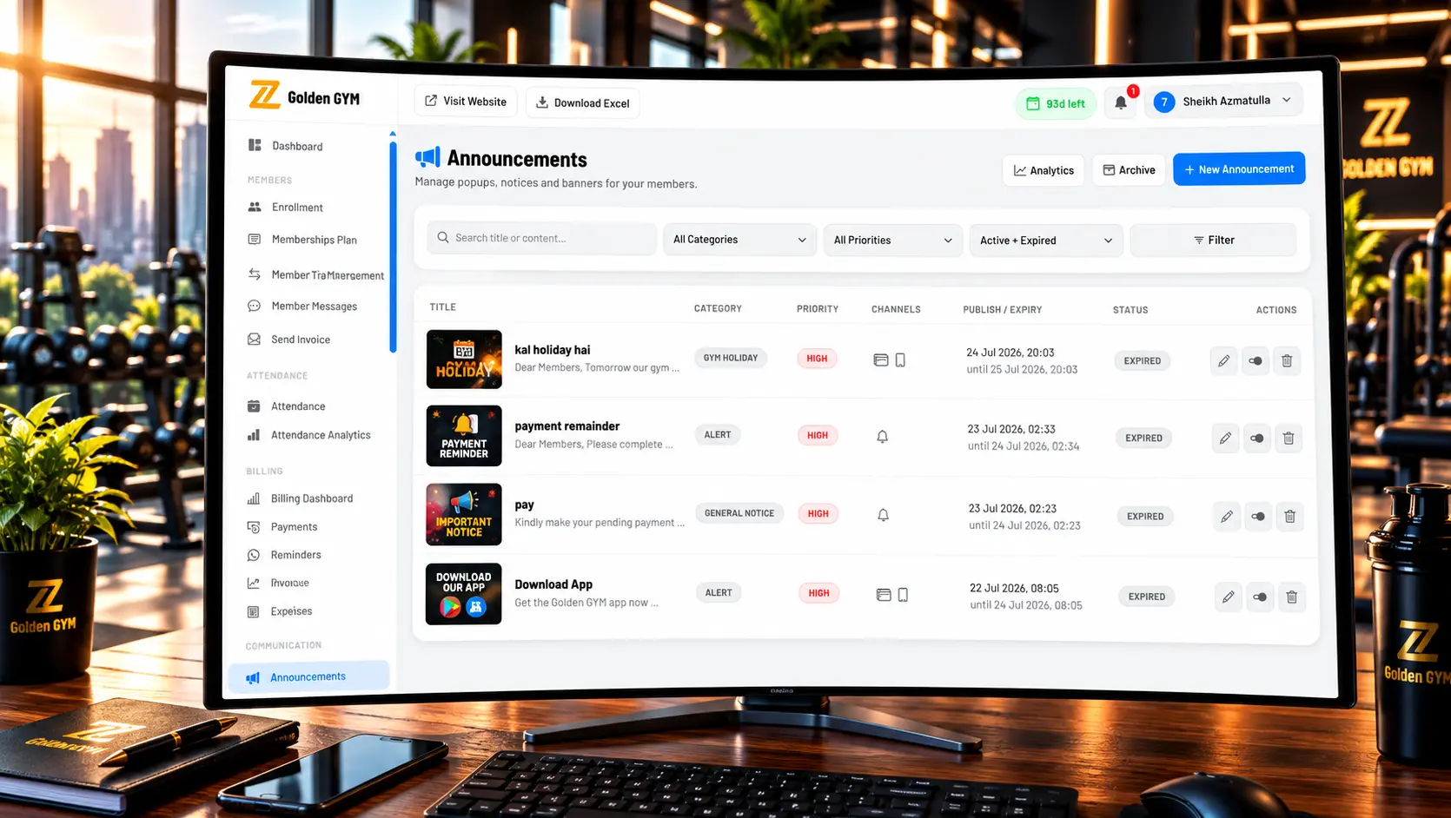Click the Filter button
This screenshot has width=1451, height=818.
pos(1213,240)
